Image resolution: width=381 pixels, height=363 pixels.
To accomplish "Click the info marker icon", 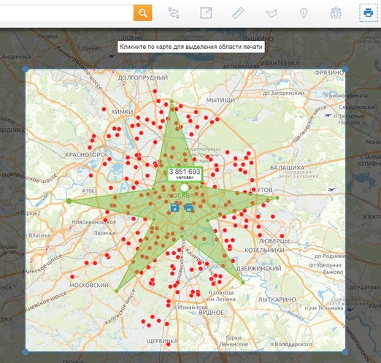I will coord(304,13).
